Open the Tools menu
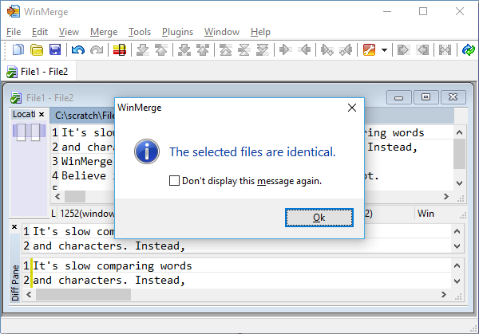 click(x=140, y=32)
